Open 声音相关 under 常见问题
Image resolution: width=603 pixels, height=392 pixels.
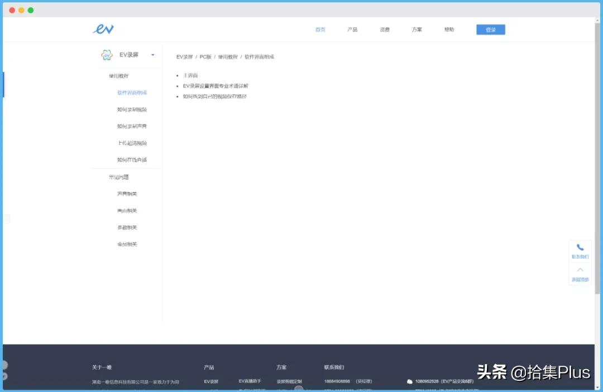click(x=127, y=193)
